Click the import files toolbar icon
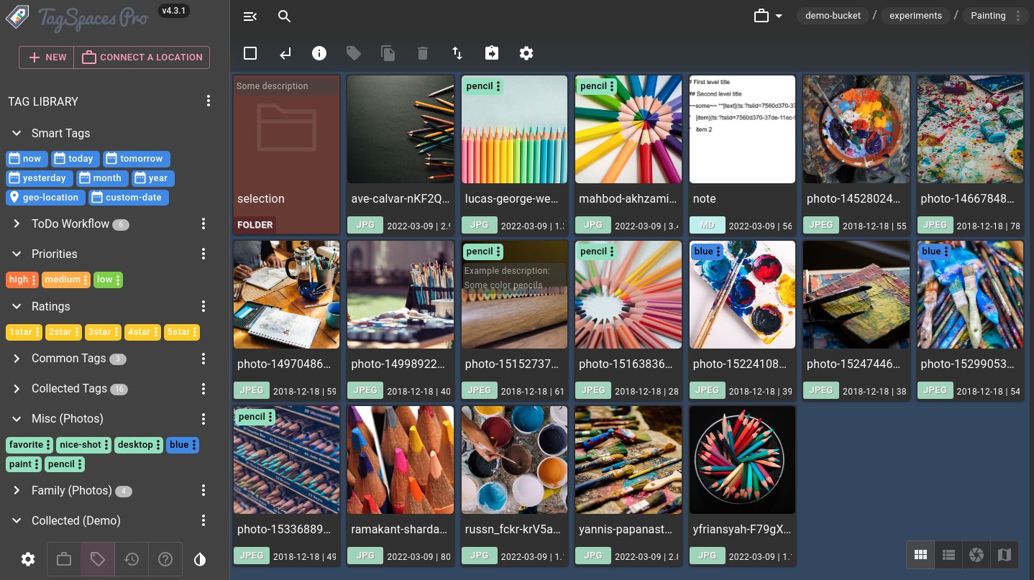Viewport: 1034px width, 580px height. pyautogui.click(x=492, y=53)
